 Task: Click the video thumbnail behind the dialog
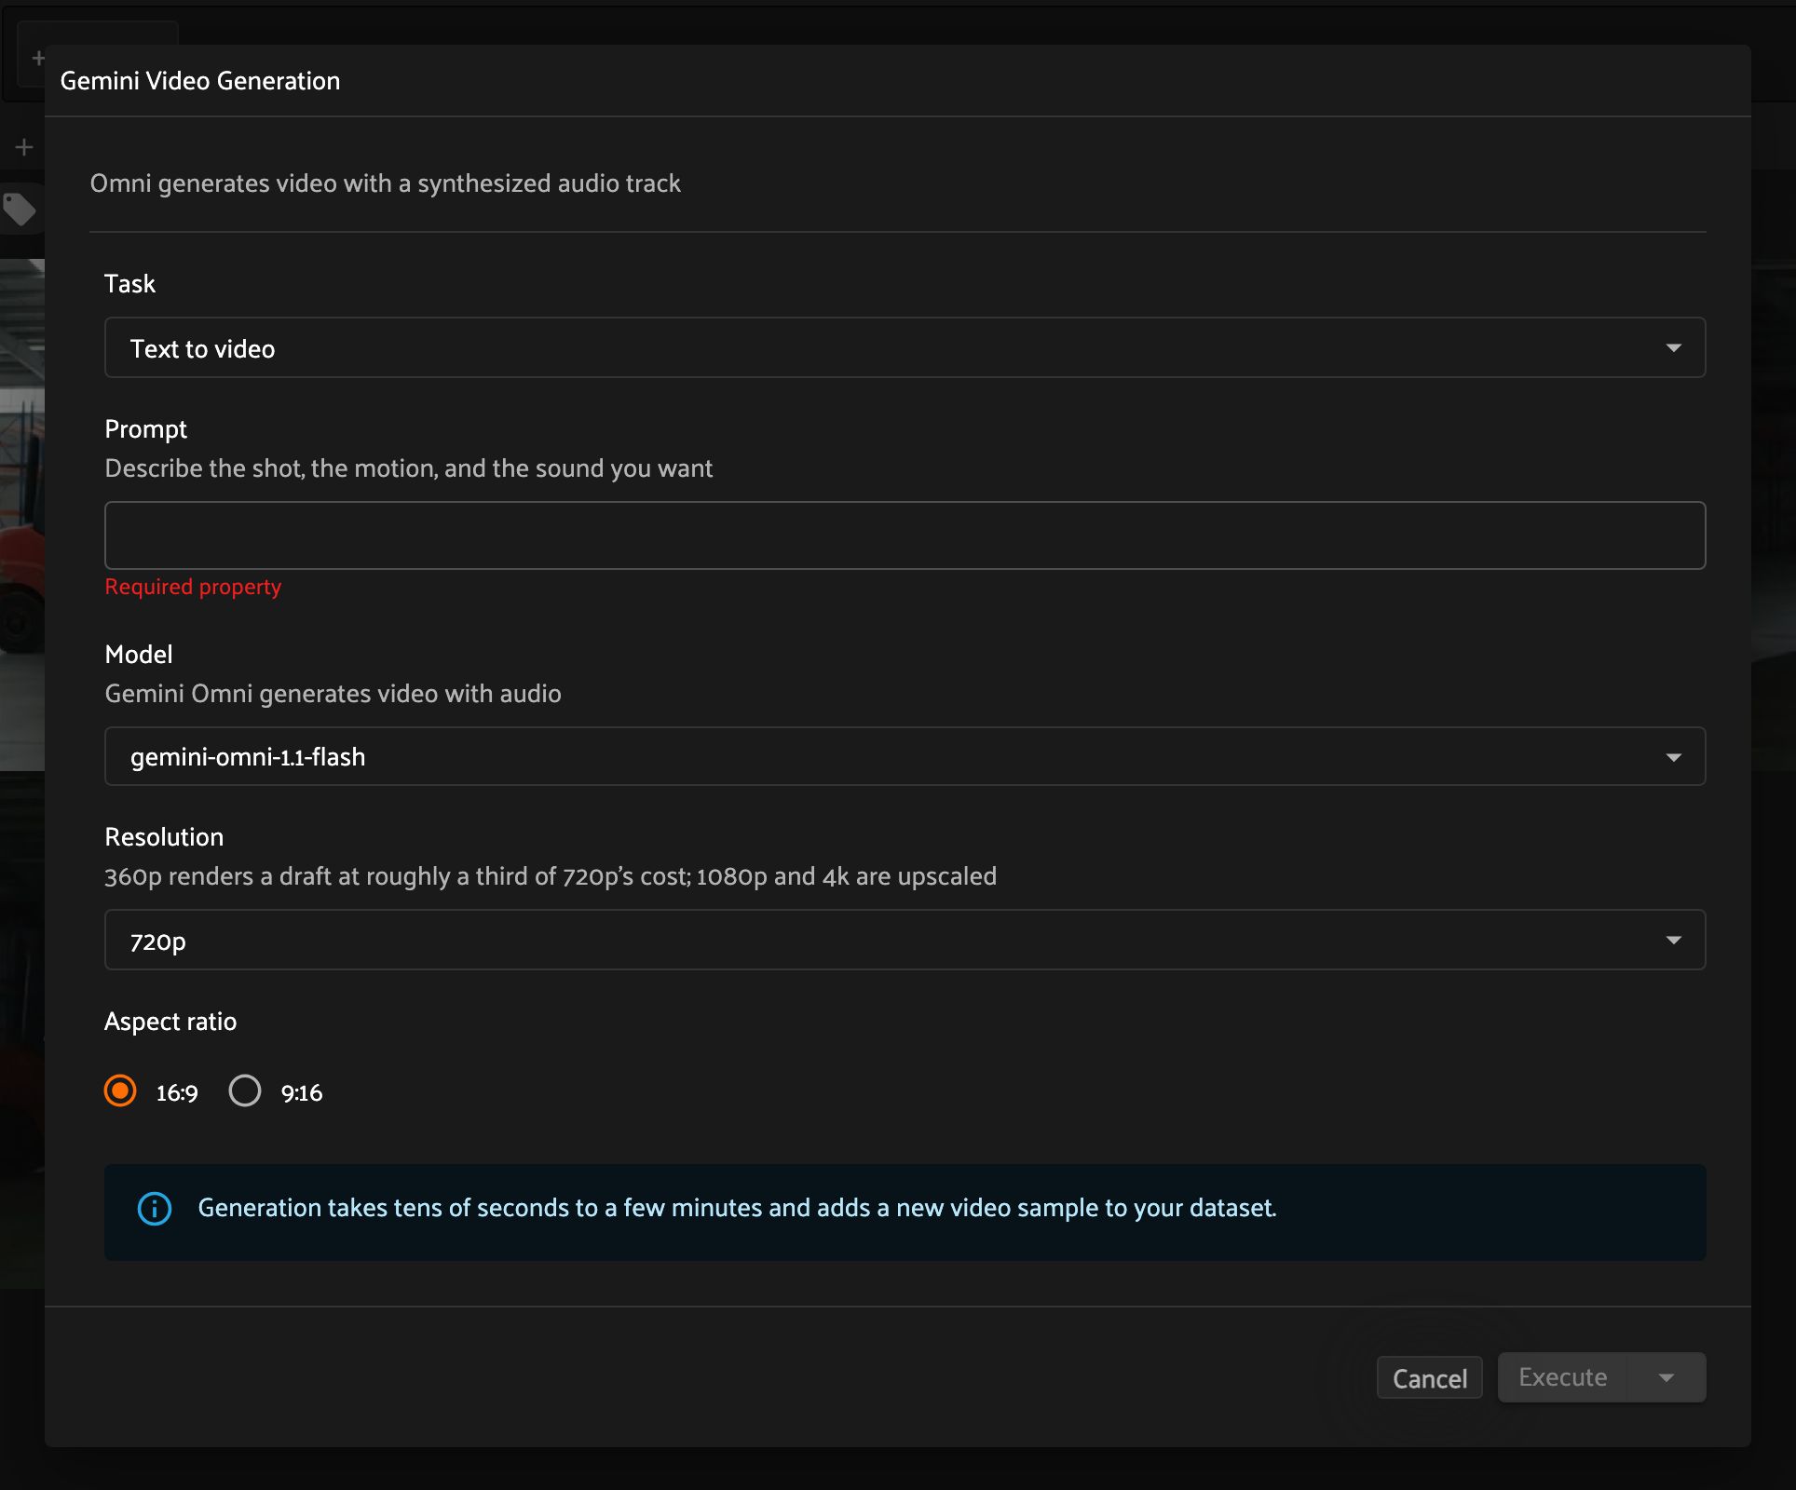pos(22,515)
